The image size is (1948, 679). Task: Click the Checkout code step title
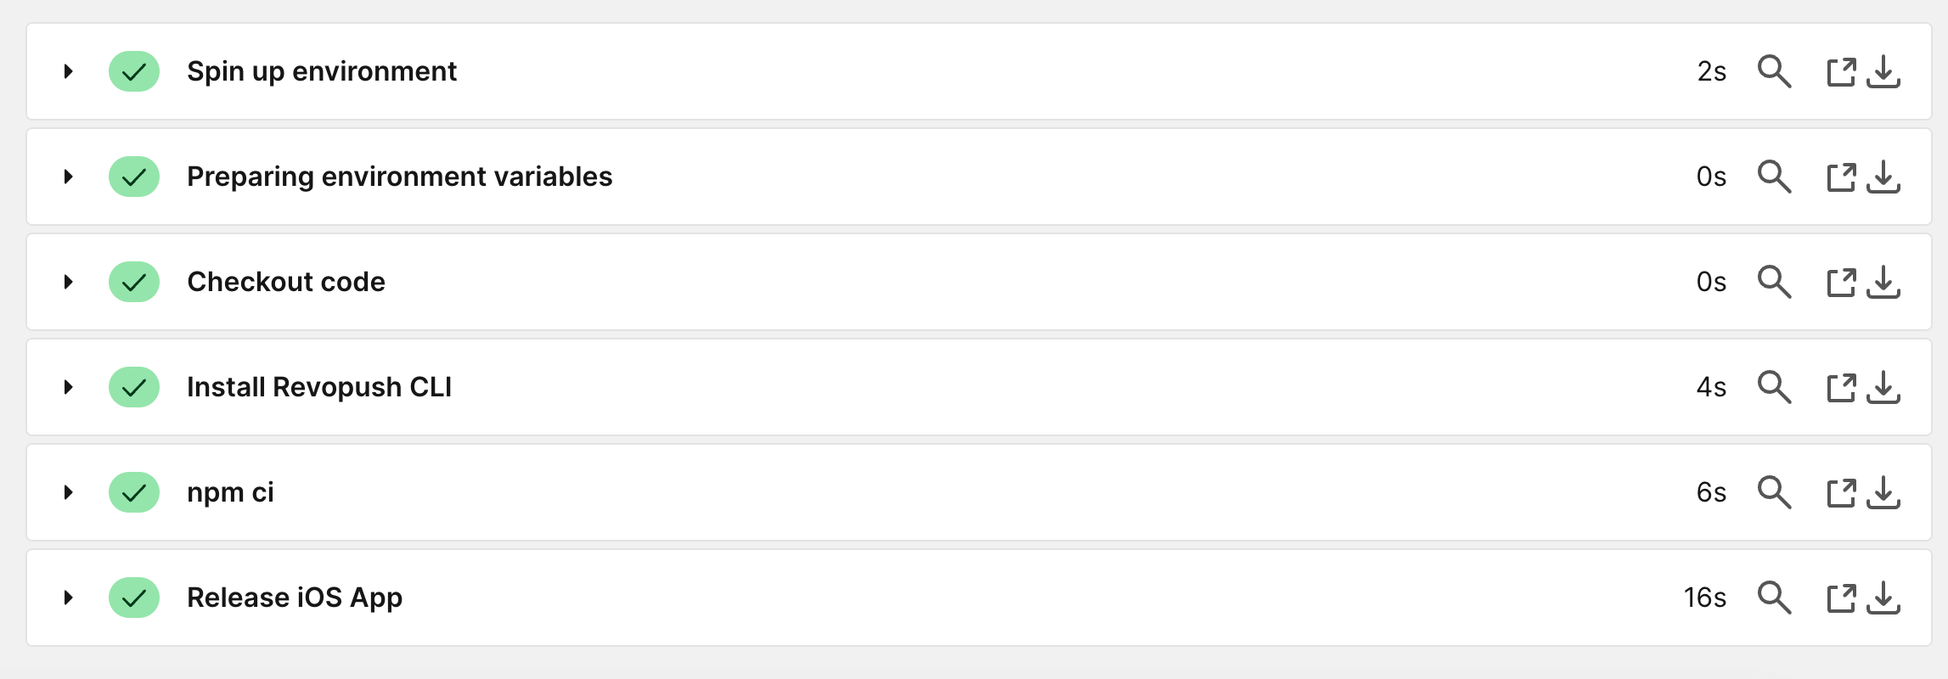[286, 282]
